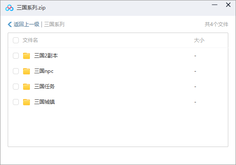Open the 三国2副本 folder name

(46, 56)
